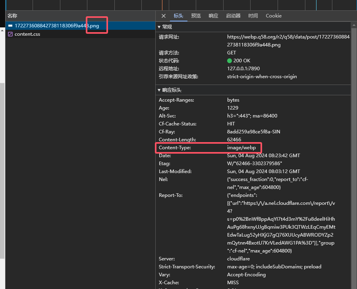Switch to the 标头 tab
The image size is (357, 289).
tap(178, 16)
